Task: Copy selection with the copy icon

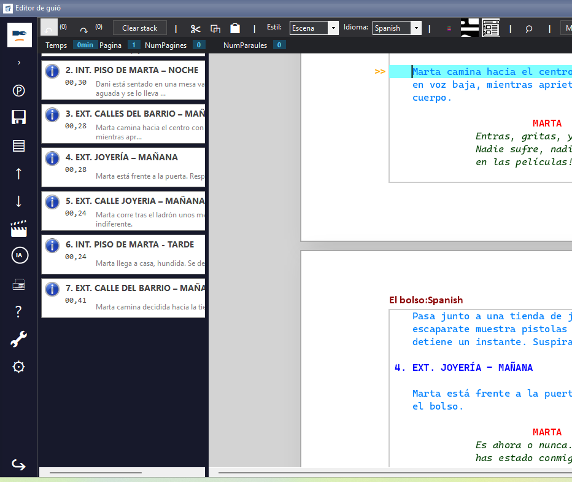Action: tap(215, 28)
